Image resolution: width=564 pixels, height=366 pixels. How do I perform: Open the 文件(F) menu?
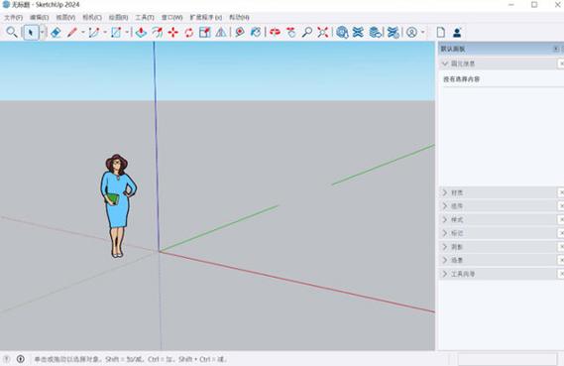pos(13,17)
